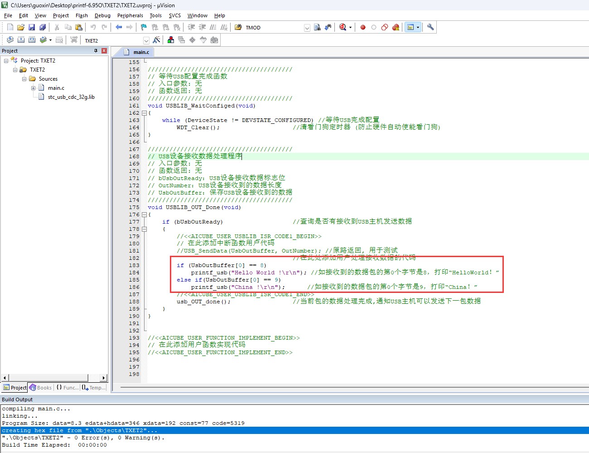Collapse the TXET2 target node
This screenshot has height=453, width=589.
(15, 69)
